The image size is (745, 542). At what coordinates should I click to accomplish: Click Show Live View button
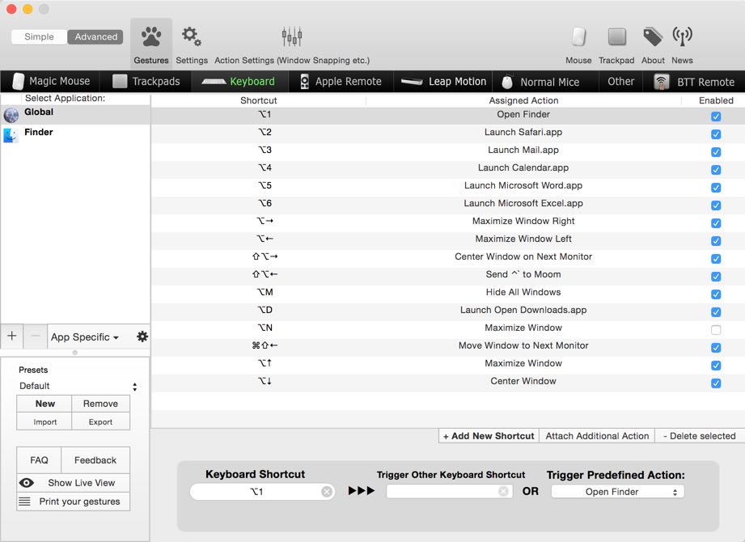[x=73, y=483]
